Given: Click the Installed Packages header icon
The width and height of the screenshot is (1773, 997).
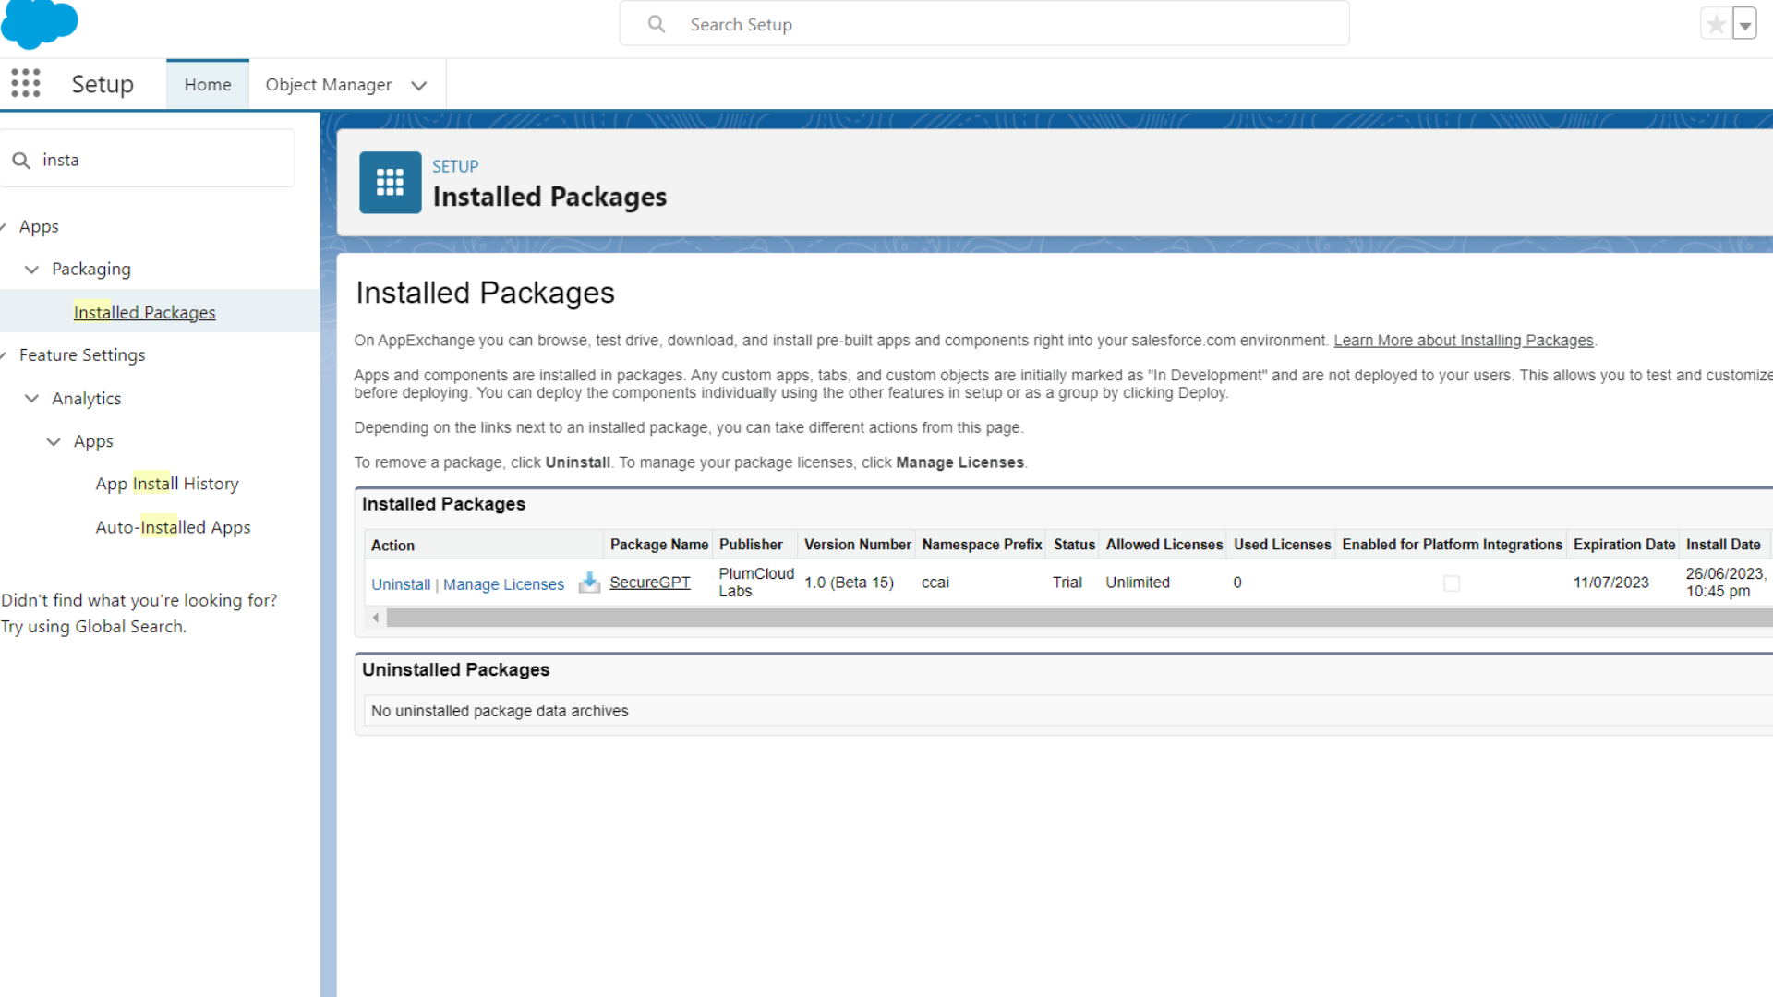Looking at the screenshot, I should pos(390,182).
